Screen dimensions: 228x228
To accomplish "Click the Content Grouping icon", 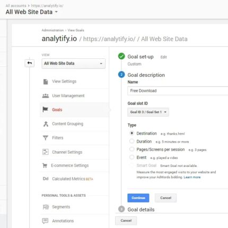I will [x=46, y=124].
